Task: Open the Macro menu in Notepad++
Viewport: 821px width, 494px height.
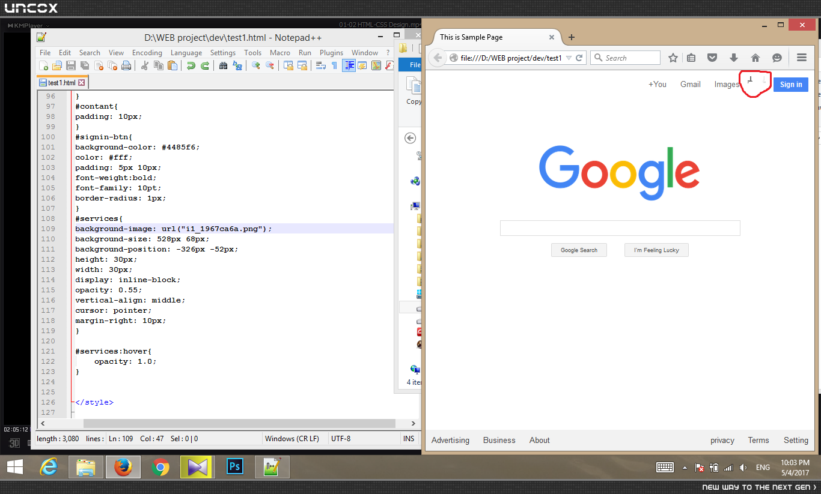Action: (x=280, y=53)
